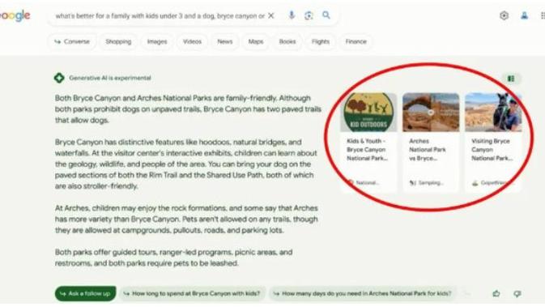Viewport: 545px width, 307px height.
Task: Give thumbs down feedback on AI answer
Action: [517, 294]
